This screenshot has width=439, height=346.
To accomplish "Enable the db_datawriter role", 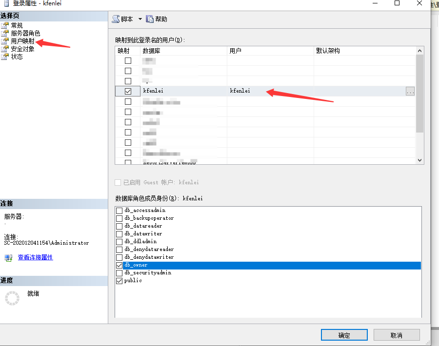I will 120,234.
